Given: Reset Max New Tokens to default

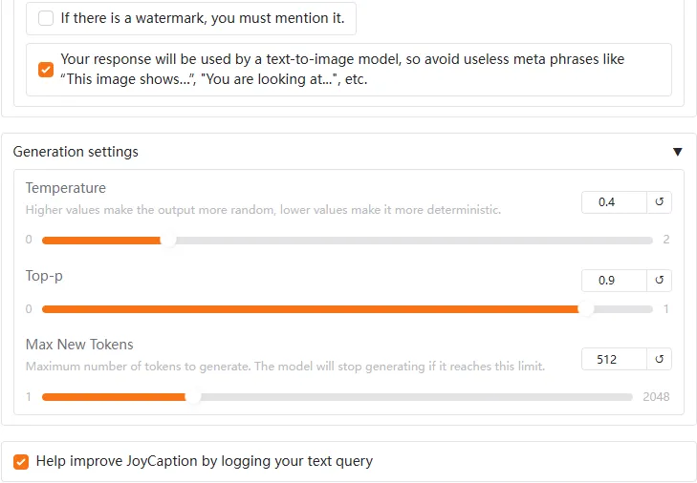Looking at the screenshot, I should 660,360.
